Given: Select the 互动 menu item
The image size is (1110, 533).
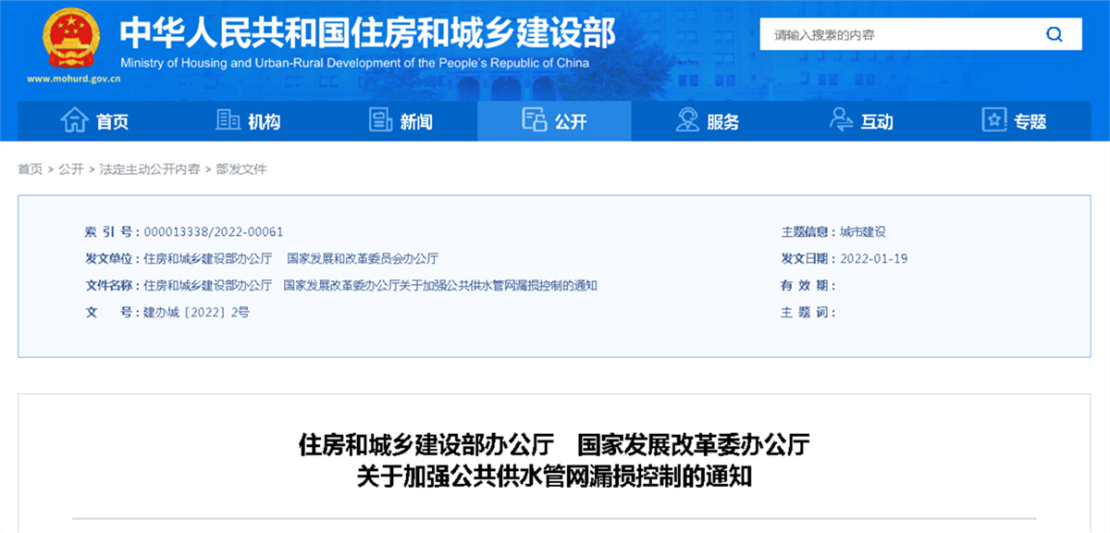Looking at the screenshot, I should [877, 121].
